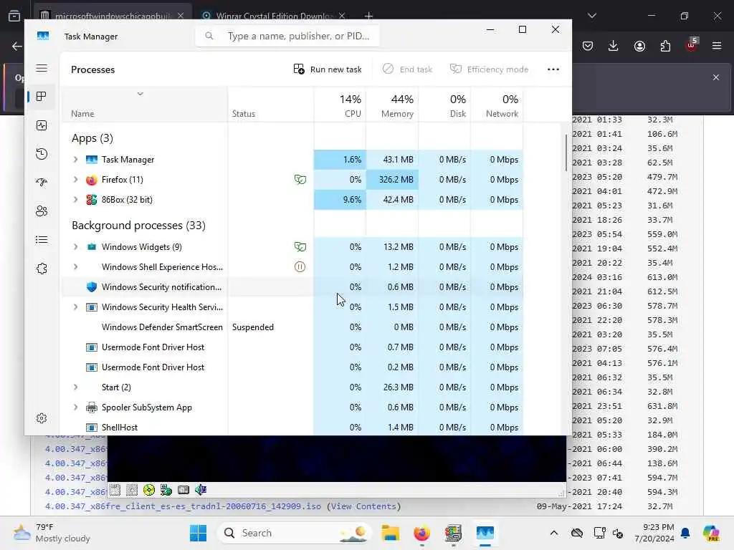
Task: Open the Task Manager navigation hamburger menu
Action: point(42,68)
